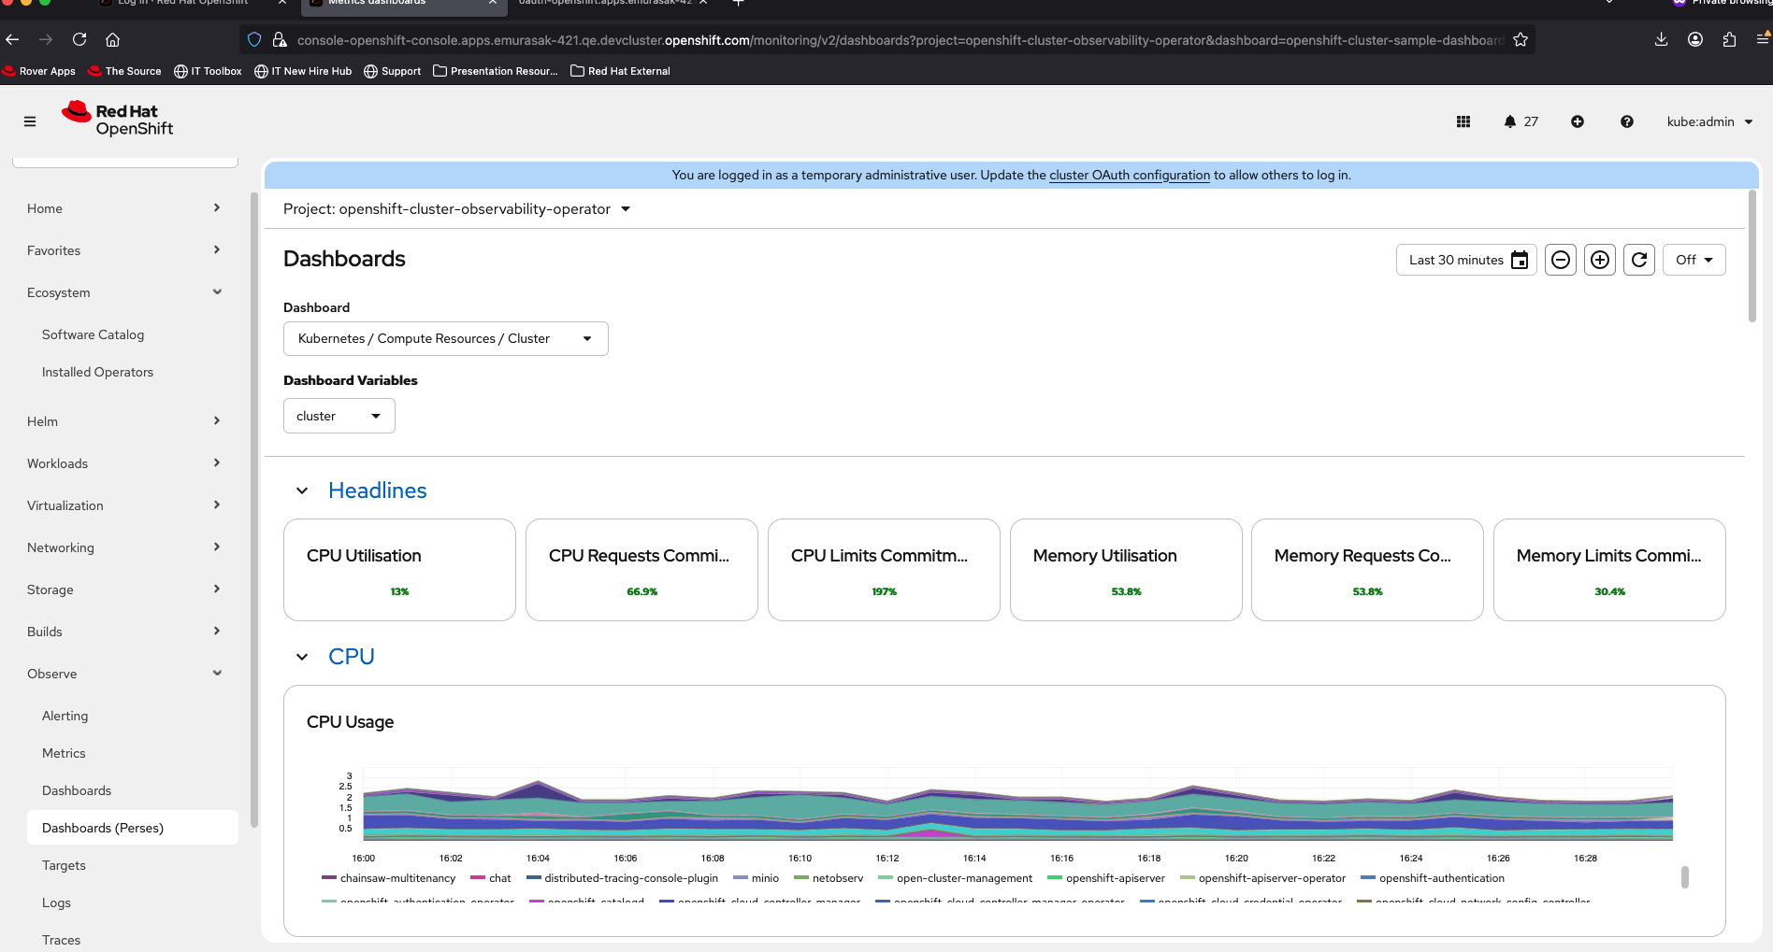Viewport: 1773px width, 952px height.
Task: Toggle the openshift-apiserver legend series
Action: [1115, 878]
